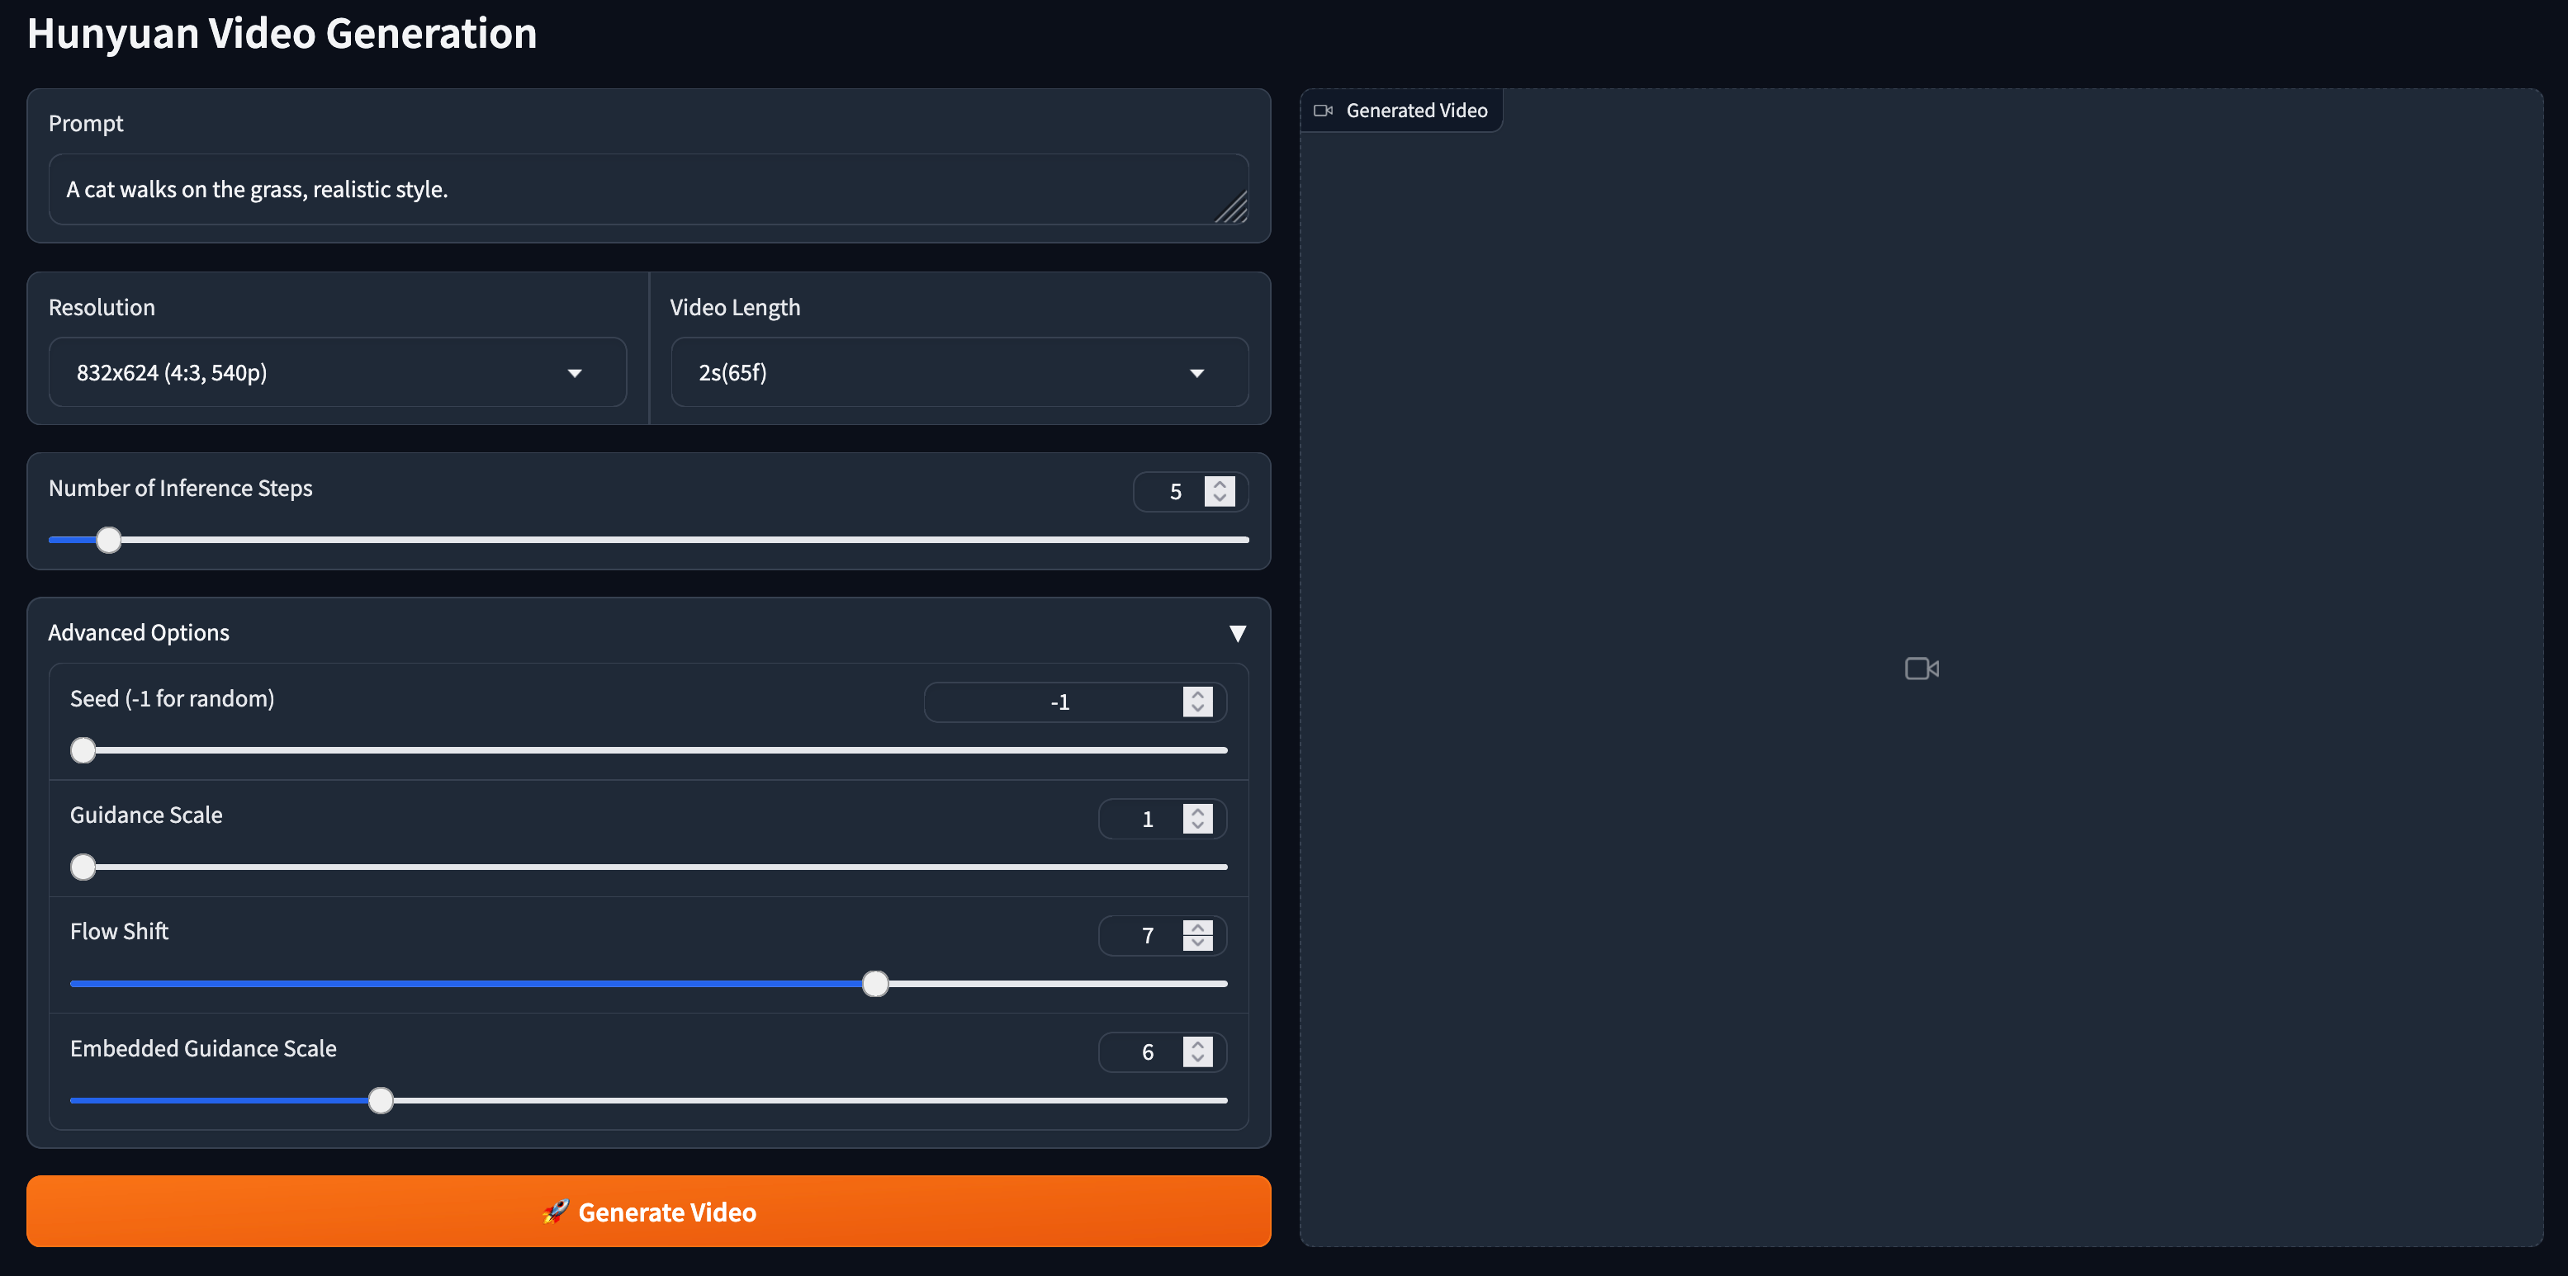Open the Video Length dropdown
2568x1276 pixels.
coord(959,372)
